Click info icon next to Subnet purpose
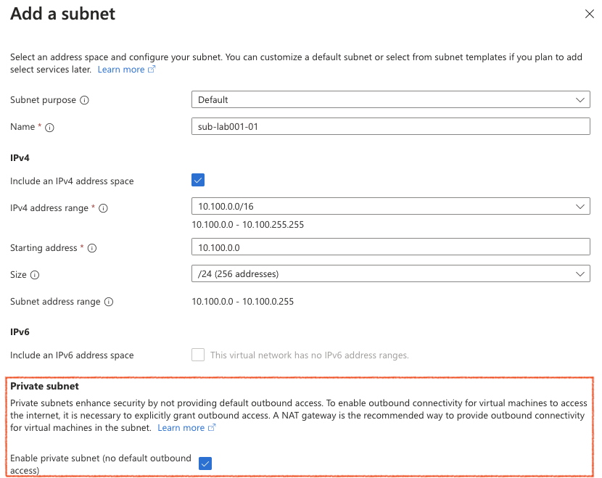This screenshot has width=602, height=478. 84,100
